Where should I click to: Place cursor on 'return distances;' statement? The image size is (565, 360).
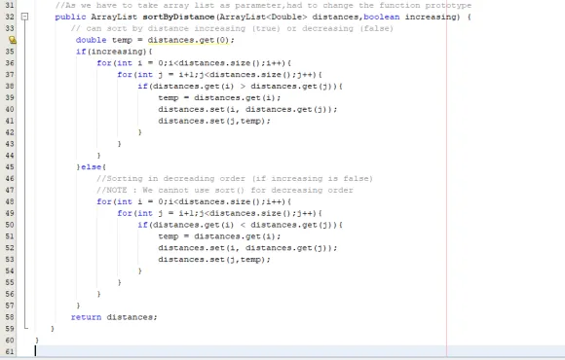[x=114, y=317]
